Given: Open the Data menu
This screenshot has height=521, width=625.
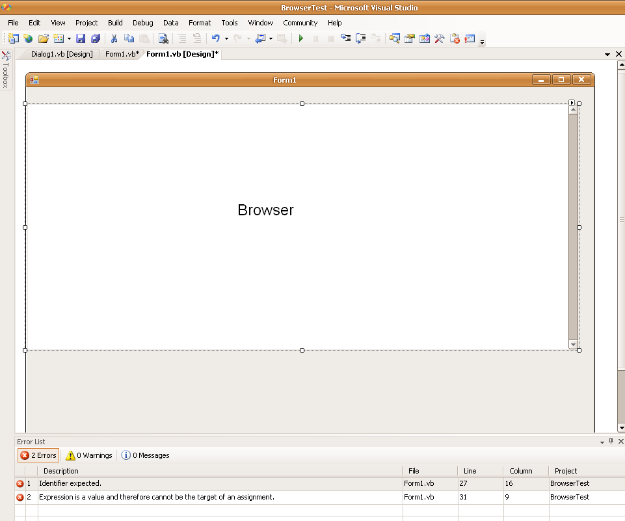Looking at the screenshot, I should point(170,23).
